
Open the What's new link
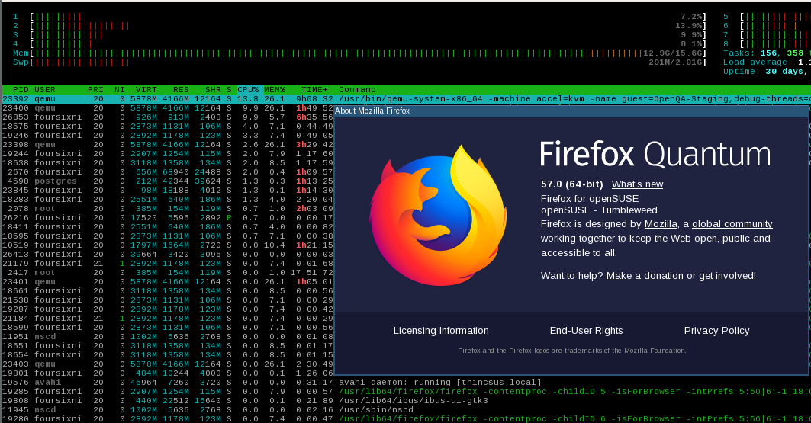tap(637, 184)
